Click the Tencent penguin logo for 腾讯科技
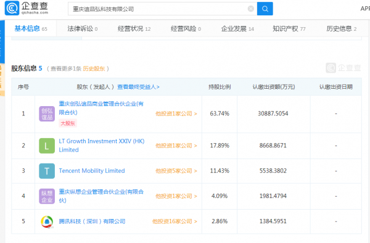Screen dimensions: 370x243 click(47, 221)
